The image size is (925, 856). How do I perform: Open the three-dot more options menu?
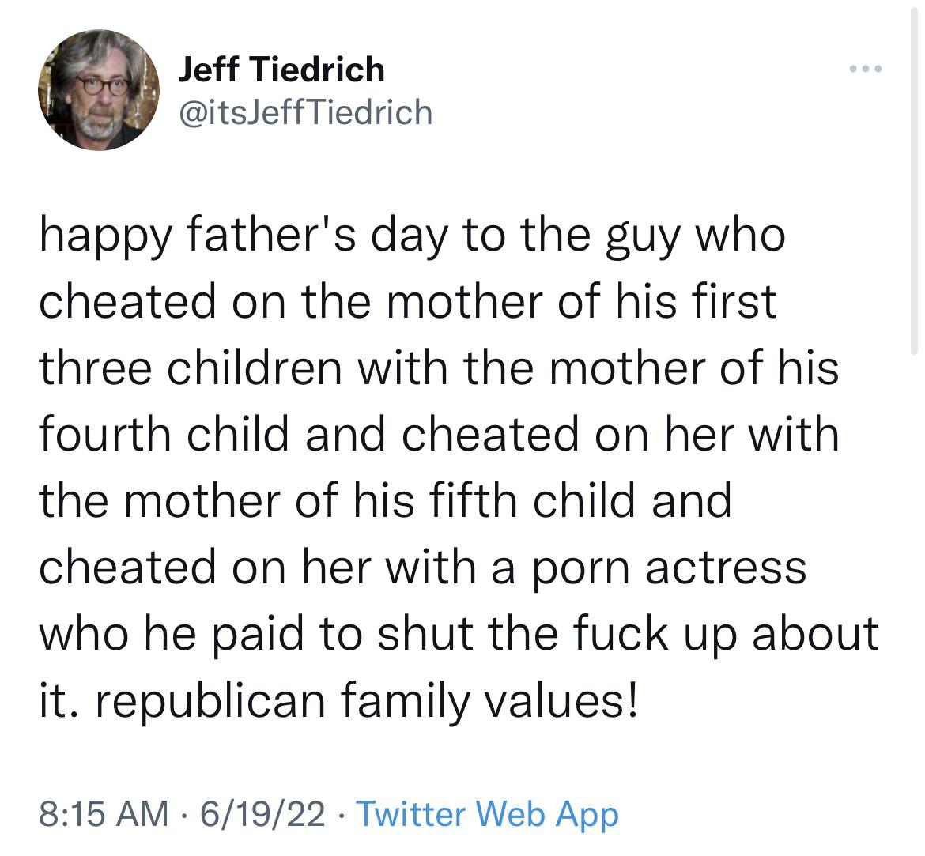coord(866,69)
